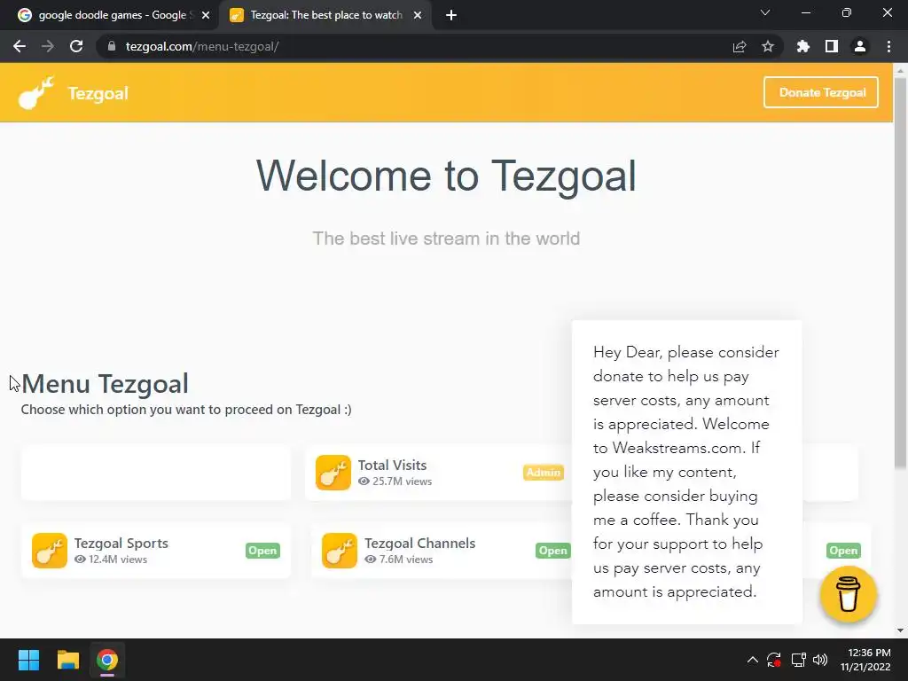Click the Tezgoal Channels card icon
Viewport: 908px width, 681px height.
pos(340,551)
